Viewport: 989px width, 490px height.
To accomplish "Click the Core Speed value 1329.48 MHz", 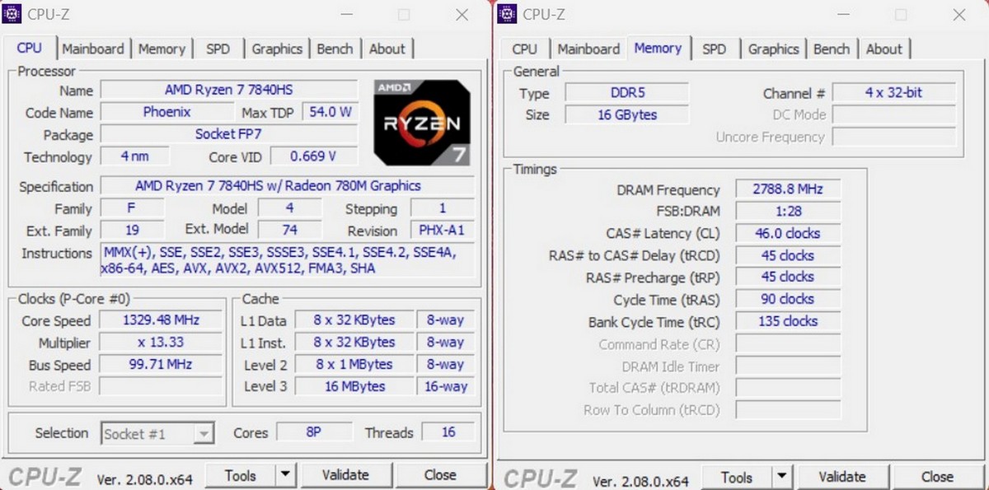I will [161, 320].
